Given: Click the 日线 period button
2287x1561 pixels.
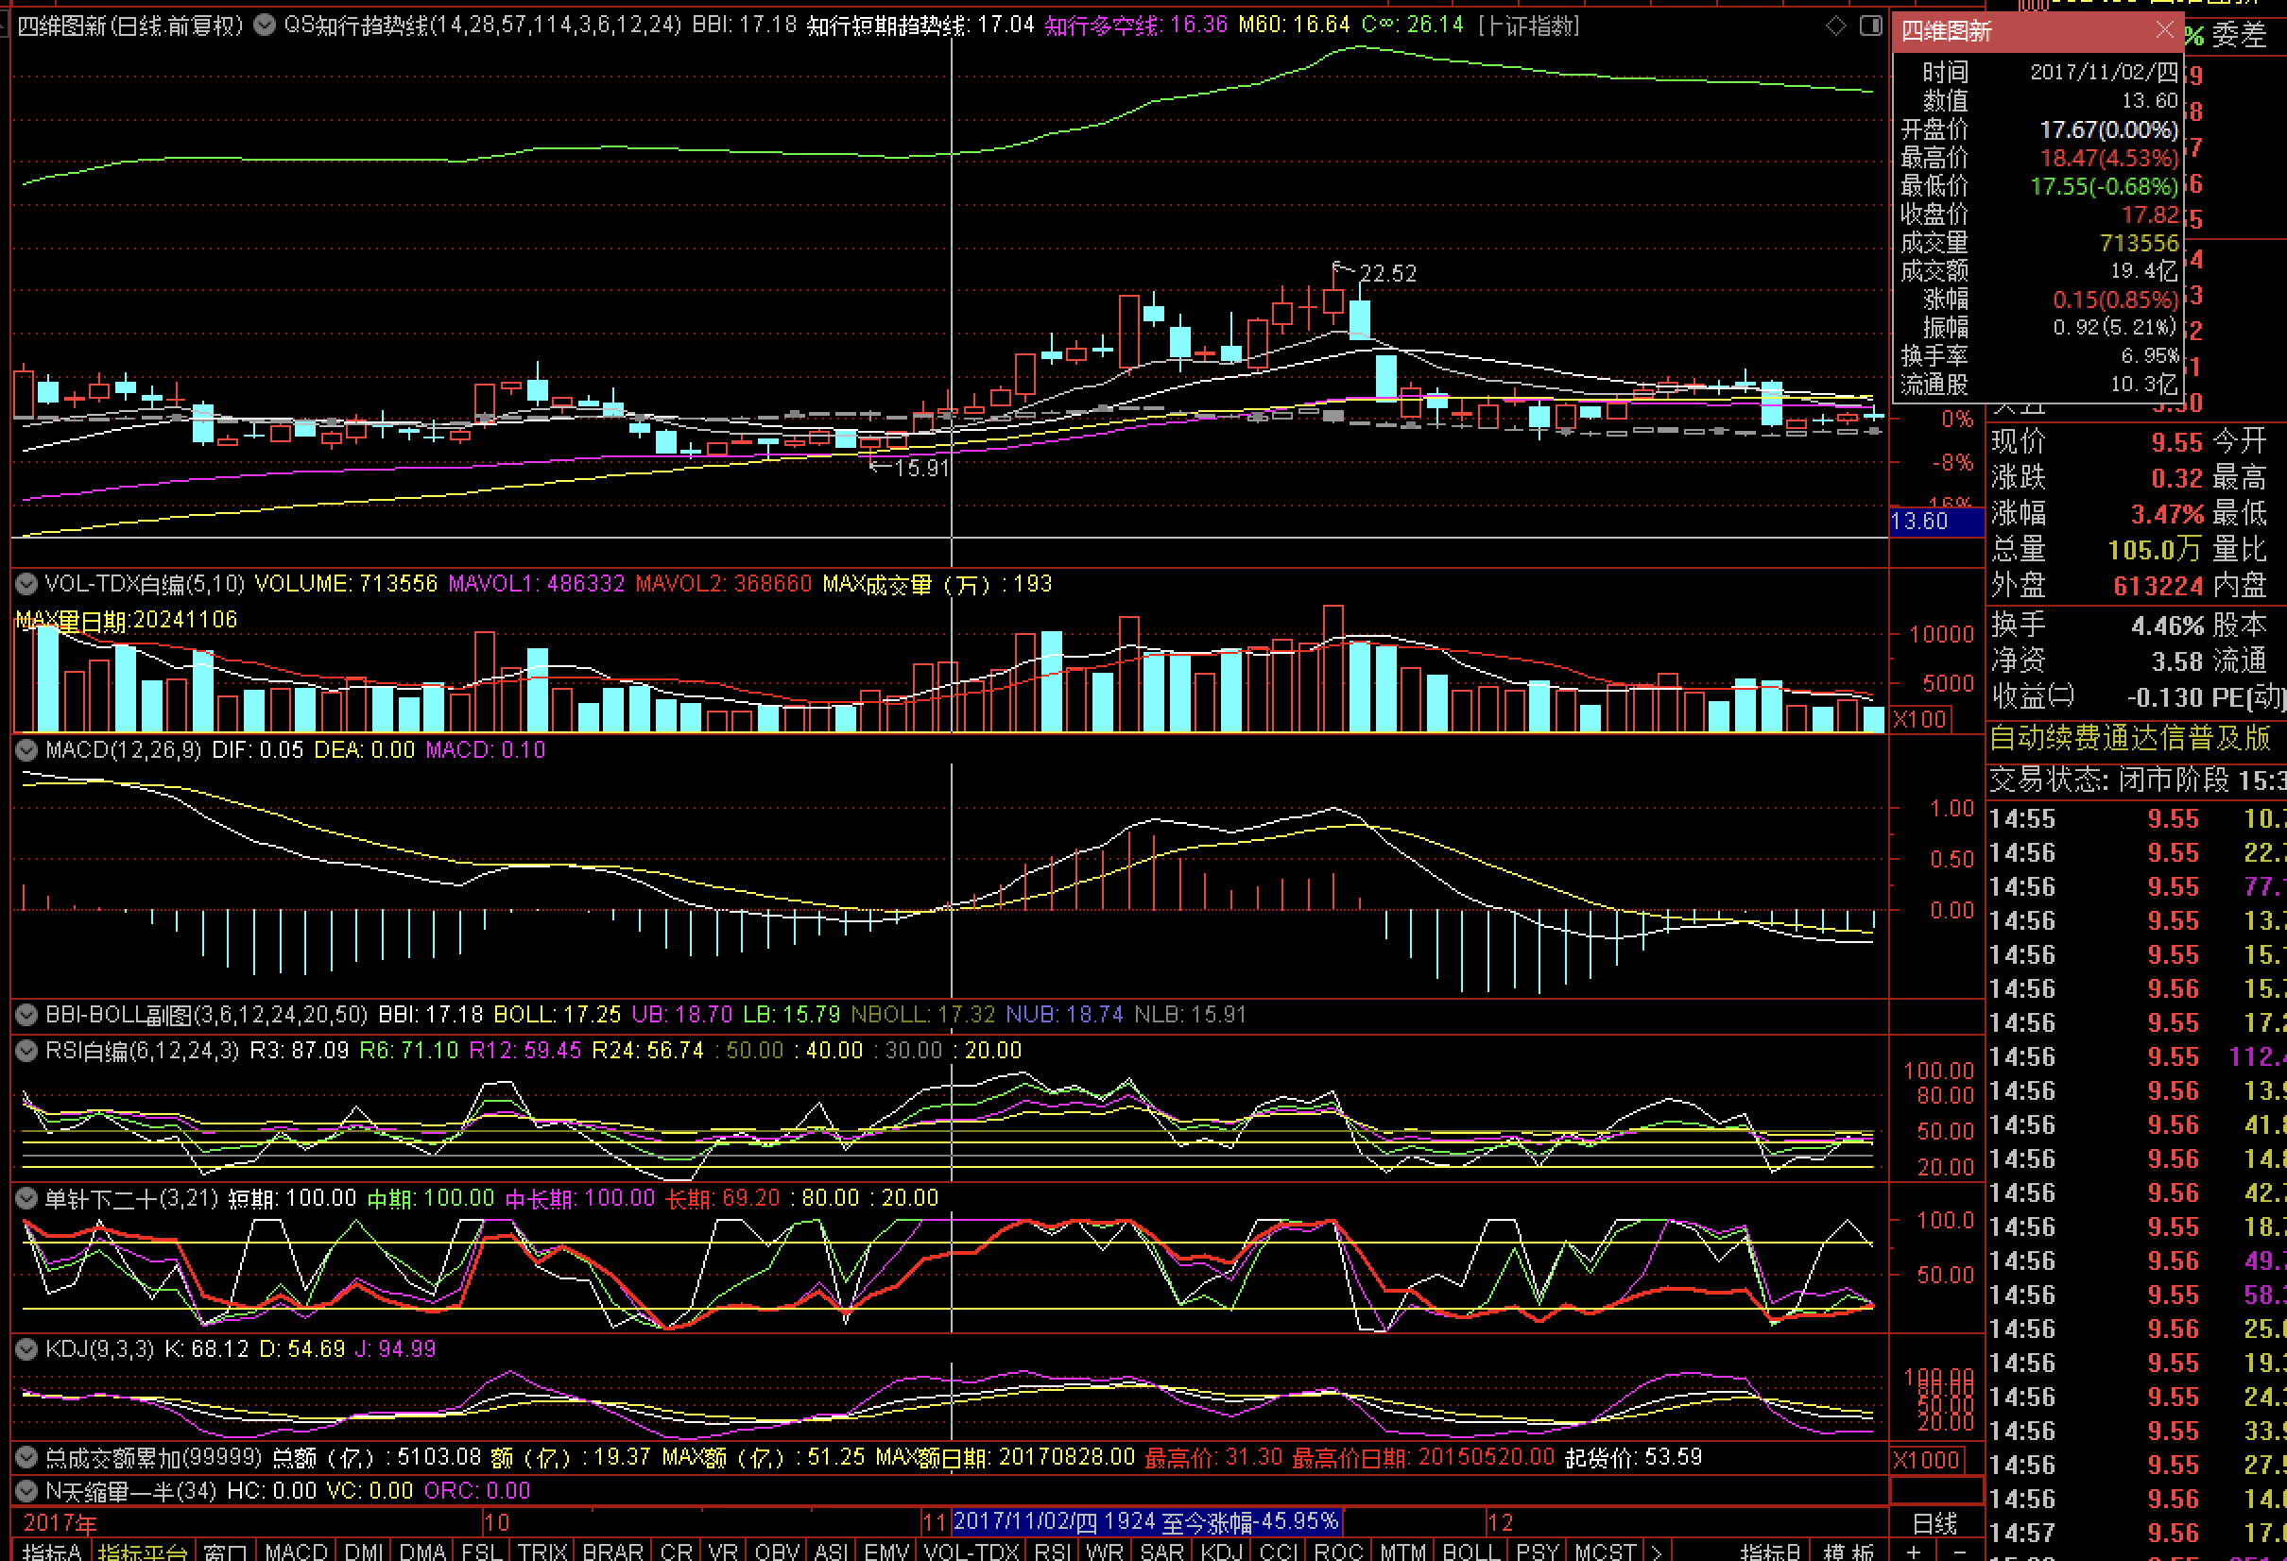Looking at the screenshot, I should [1934, 1523].
